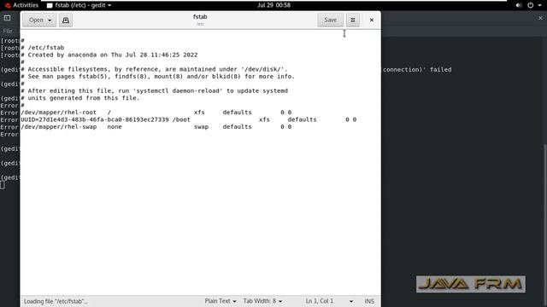Viewport: 547px width, 307px height.
Task: Click the /dev/mapper/rhel-swap line
Action: click(x=156, y=127)
